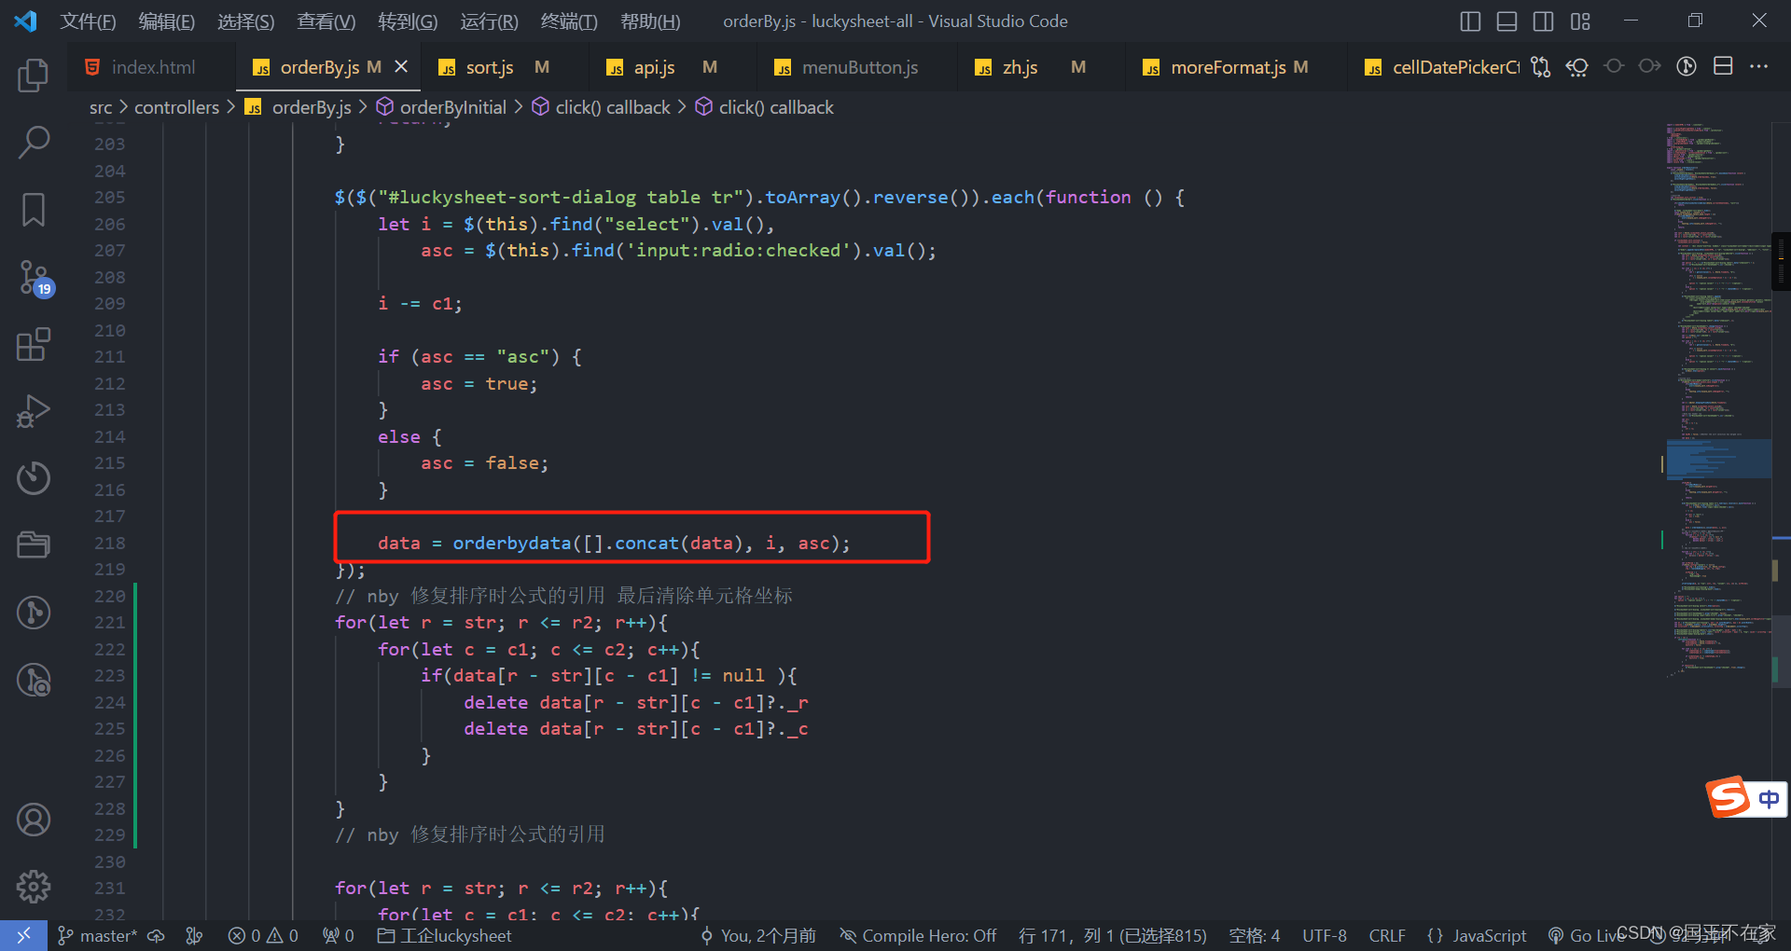This screenshot has height=951, width=1791.
Task: Switch to the index.html tab
Action: (152, 67)
